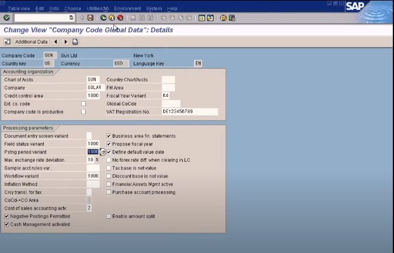Open the Choose menu
The height and width of the screenshot is (253, 394).
pyautogui.click(x=73, y=8)
